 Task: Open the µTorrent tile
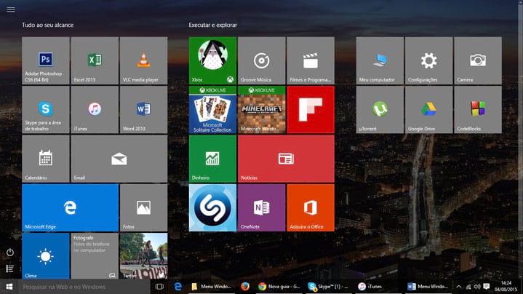[380, 109]
